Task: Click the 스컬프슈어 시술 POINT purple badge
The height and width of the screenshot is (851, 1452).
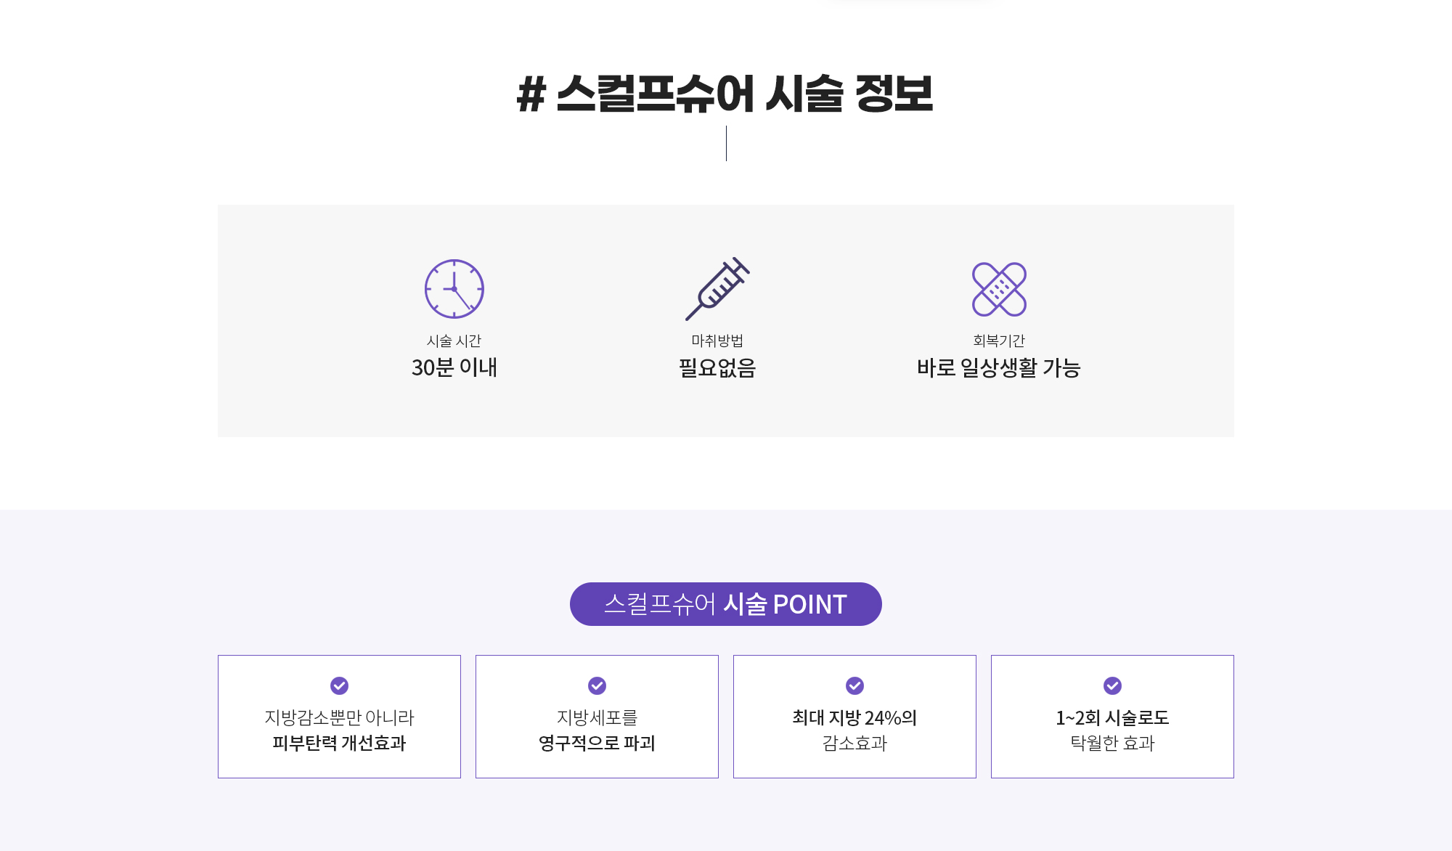Action: tap(726, 604)
